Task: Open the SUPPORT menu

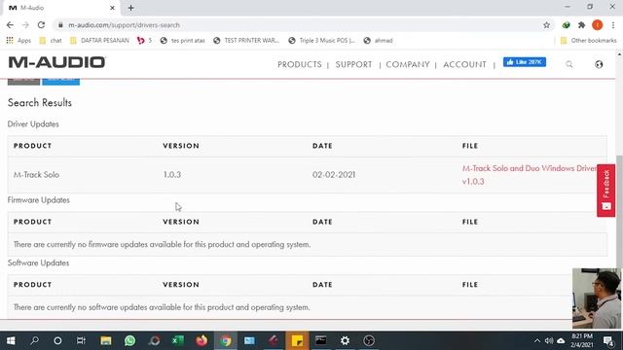Action: 353,64
